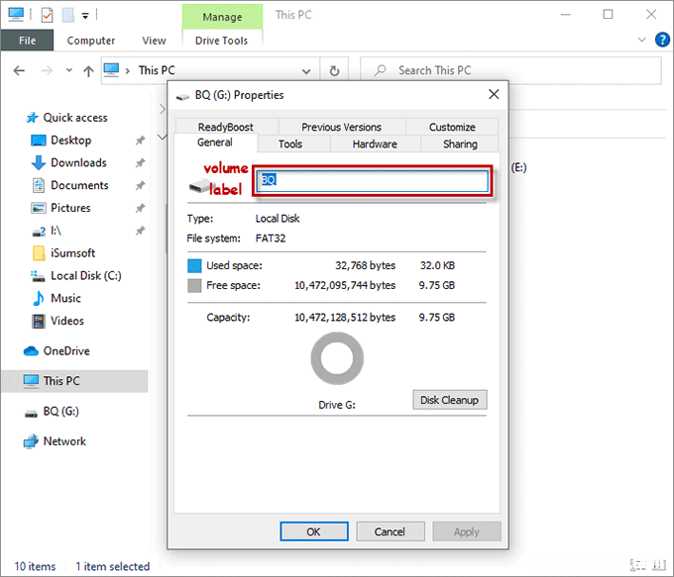Switch to the Previous Versions tab
This screenshot has width=674, height=577.
coord(341,127)
